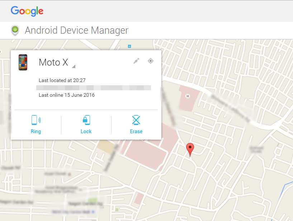
Task: Click the 'Last online 15 June 2016' text
Action: click(67, 95)
